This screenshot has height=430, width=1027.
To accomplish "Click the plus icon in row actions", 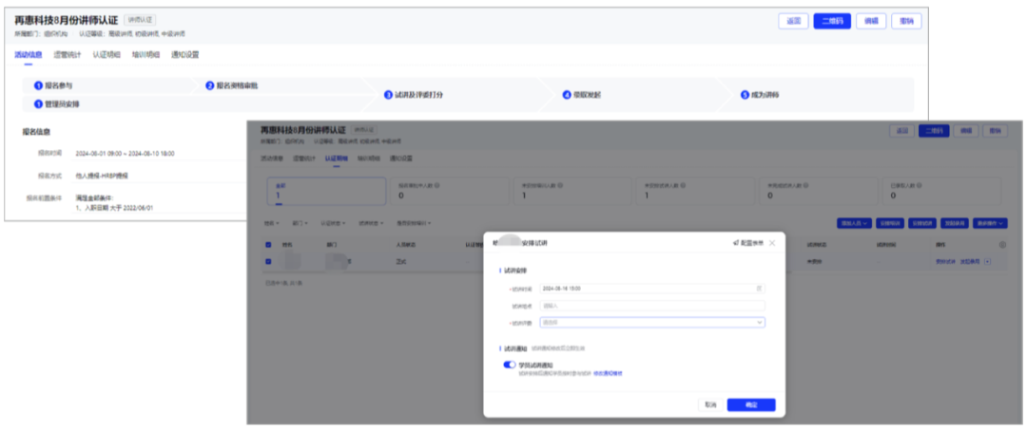I will [988, 261].
